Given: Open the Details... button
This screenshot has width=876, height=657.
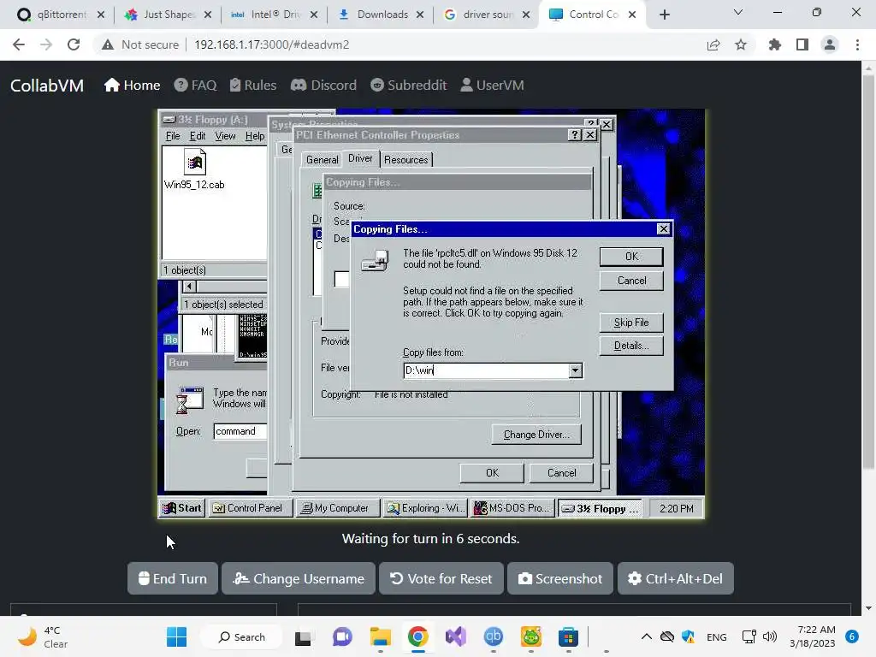Looking at the screenshot, I should pyautogui.click(x=631, y=346).
